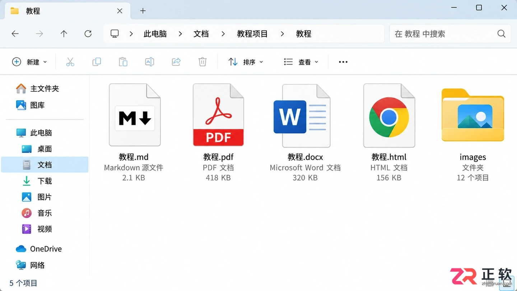Click the 教程.docx file name
Viewport: 517px width, 291px height.
(305, 157)
